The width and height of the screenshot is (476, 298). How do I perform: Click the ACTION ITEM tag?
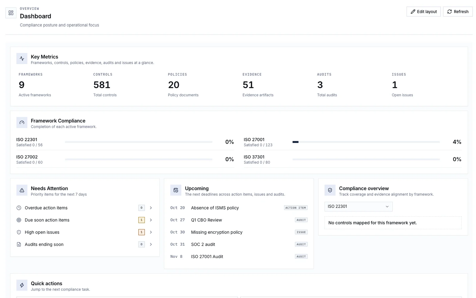pyautogui.click(x=296, y=208)
